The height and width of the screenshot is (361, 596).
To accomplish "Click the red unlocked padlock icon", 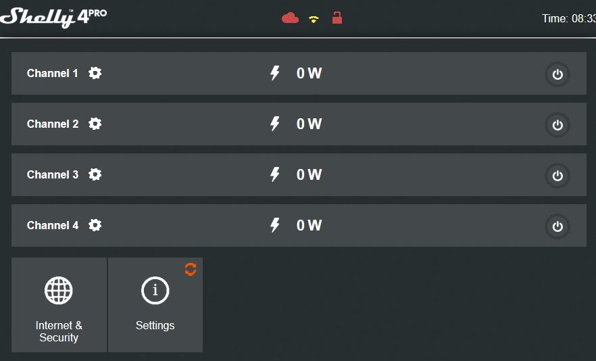I will 337,18.
